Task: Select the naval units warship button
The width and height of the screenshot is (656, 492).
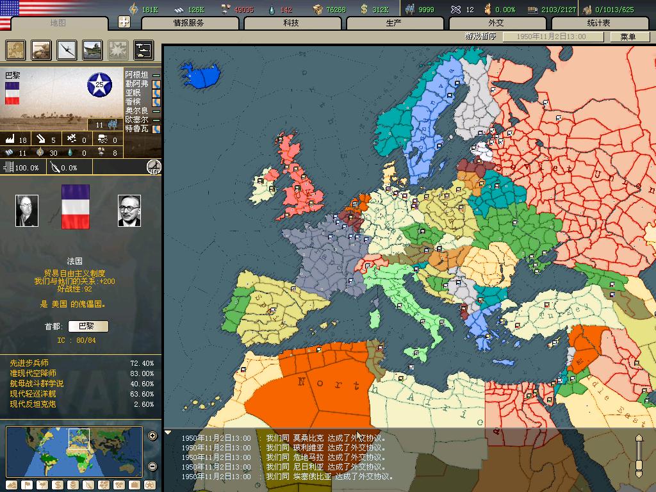Action: pos(92,50)
